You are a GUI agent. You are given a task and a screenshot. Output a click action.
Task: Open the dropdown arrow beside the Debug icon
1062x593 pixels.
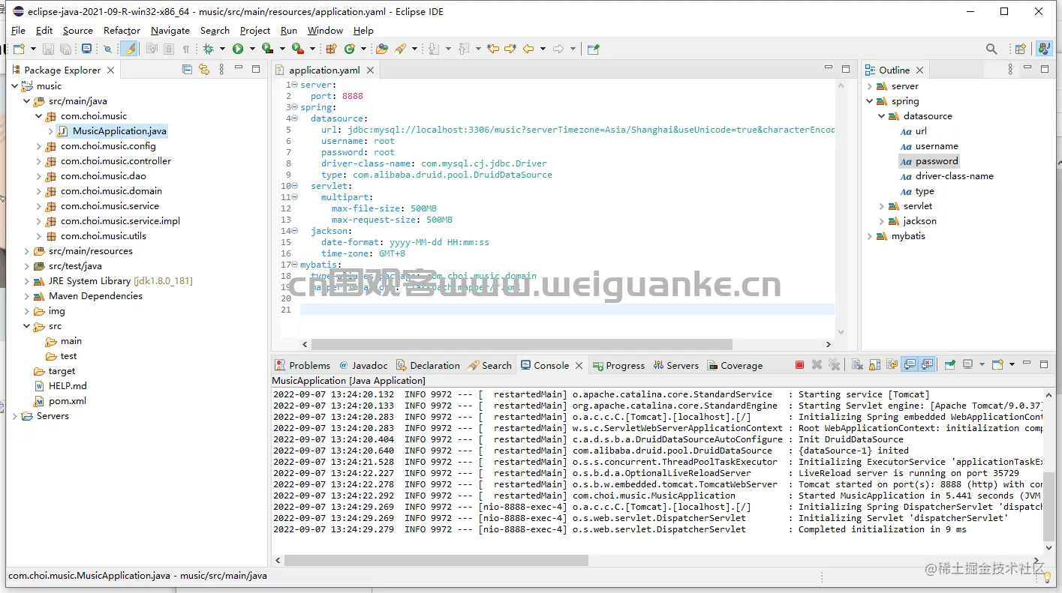pyautogui.click(x=221, y=49)
